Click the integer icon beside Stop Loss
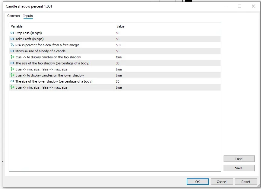Image resolution: width=261 pixels, height=189 pixels. point(12,33)
